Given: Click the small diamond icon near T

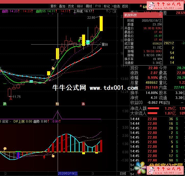Looking at the screenshot, I should click(x=109, y=11).
